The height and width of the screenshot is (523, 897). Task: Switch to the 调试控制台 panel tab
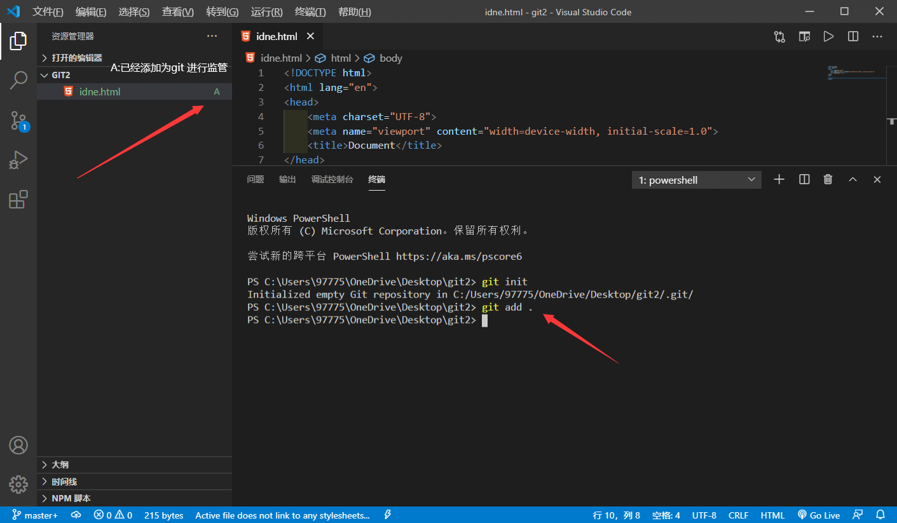pyautogui.click(x=332, y=180)
